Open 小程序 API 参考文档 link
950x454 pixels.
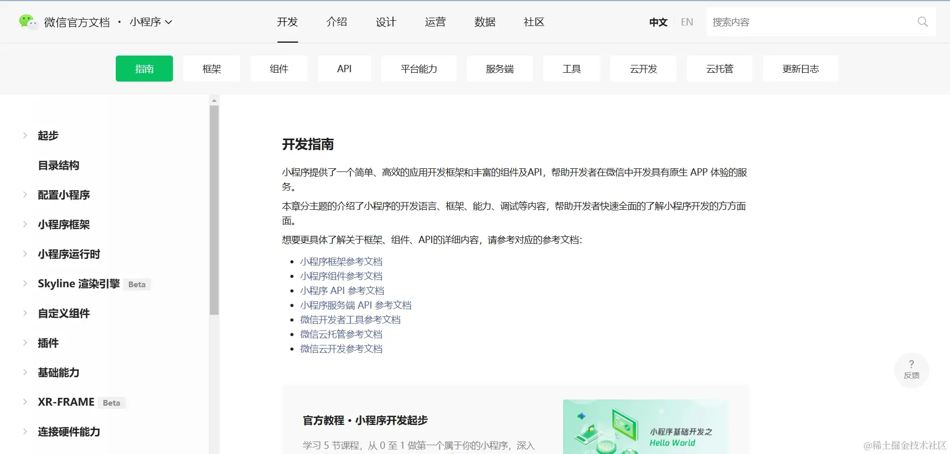click(342, 290)
